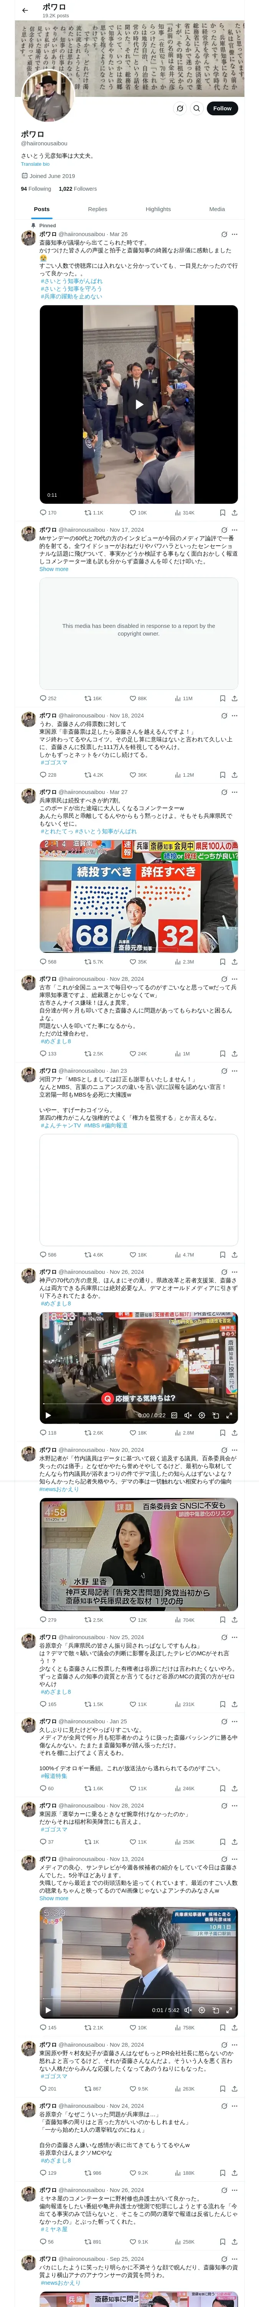Open more options for the Mar 27 post

coord(234,792)
